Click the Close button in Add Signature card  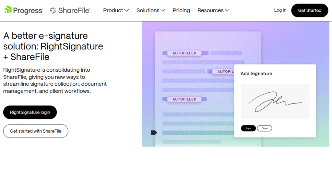click(265, 128)
